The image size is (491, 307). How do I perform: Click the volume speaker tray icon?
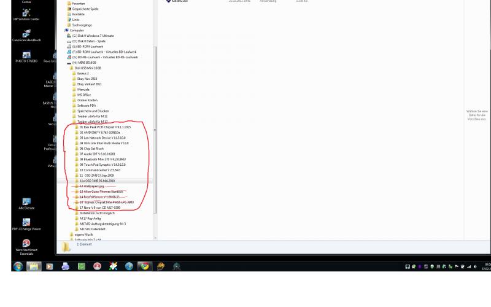coord(475,266)
